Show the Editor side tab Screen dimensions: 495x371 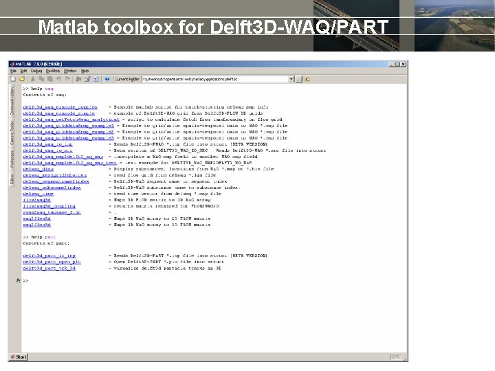point(12,179)
